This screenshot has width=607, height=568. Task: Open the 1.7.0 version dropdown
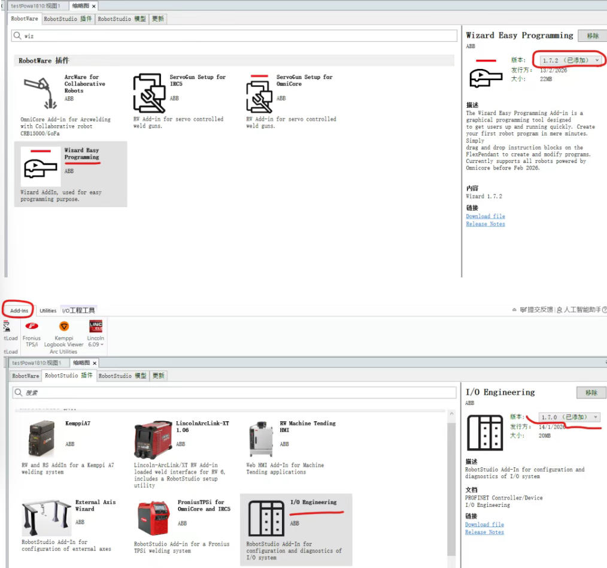tap(569, 417)
